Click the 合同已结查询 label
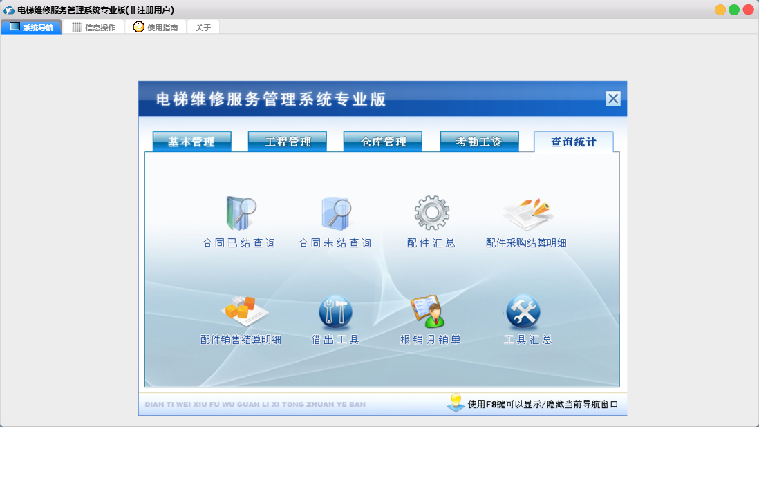The width and height of the screenshot is (759, 491). pyautogui.click(x=239, y=243)
